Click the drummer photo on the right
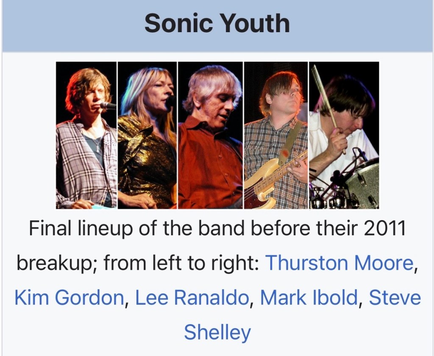 [x=344, y=135]
